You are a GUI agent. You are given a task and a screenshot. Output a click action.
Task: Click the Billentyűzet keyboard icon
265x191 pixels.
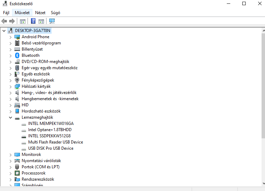17,49
